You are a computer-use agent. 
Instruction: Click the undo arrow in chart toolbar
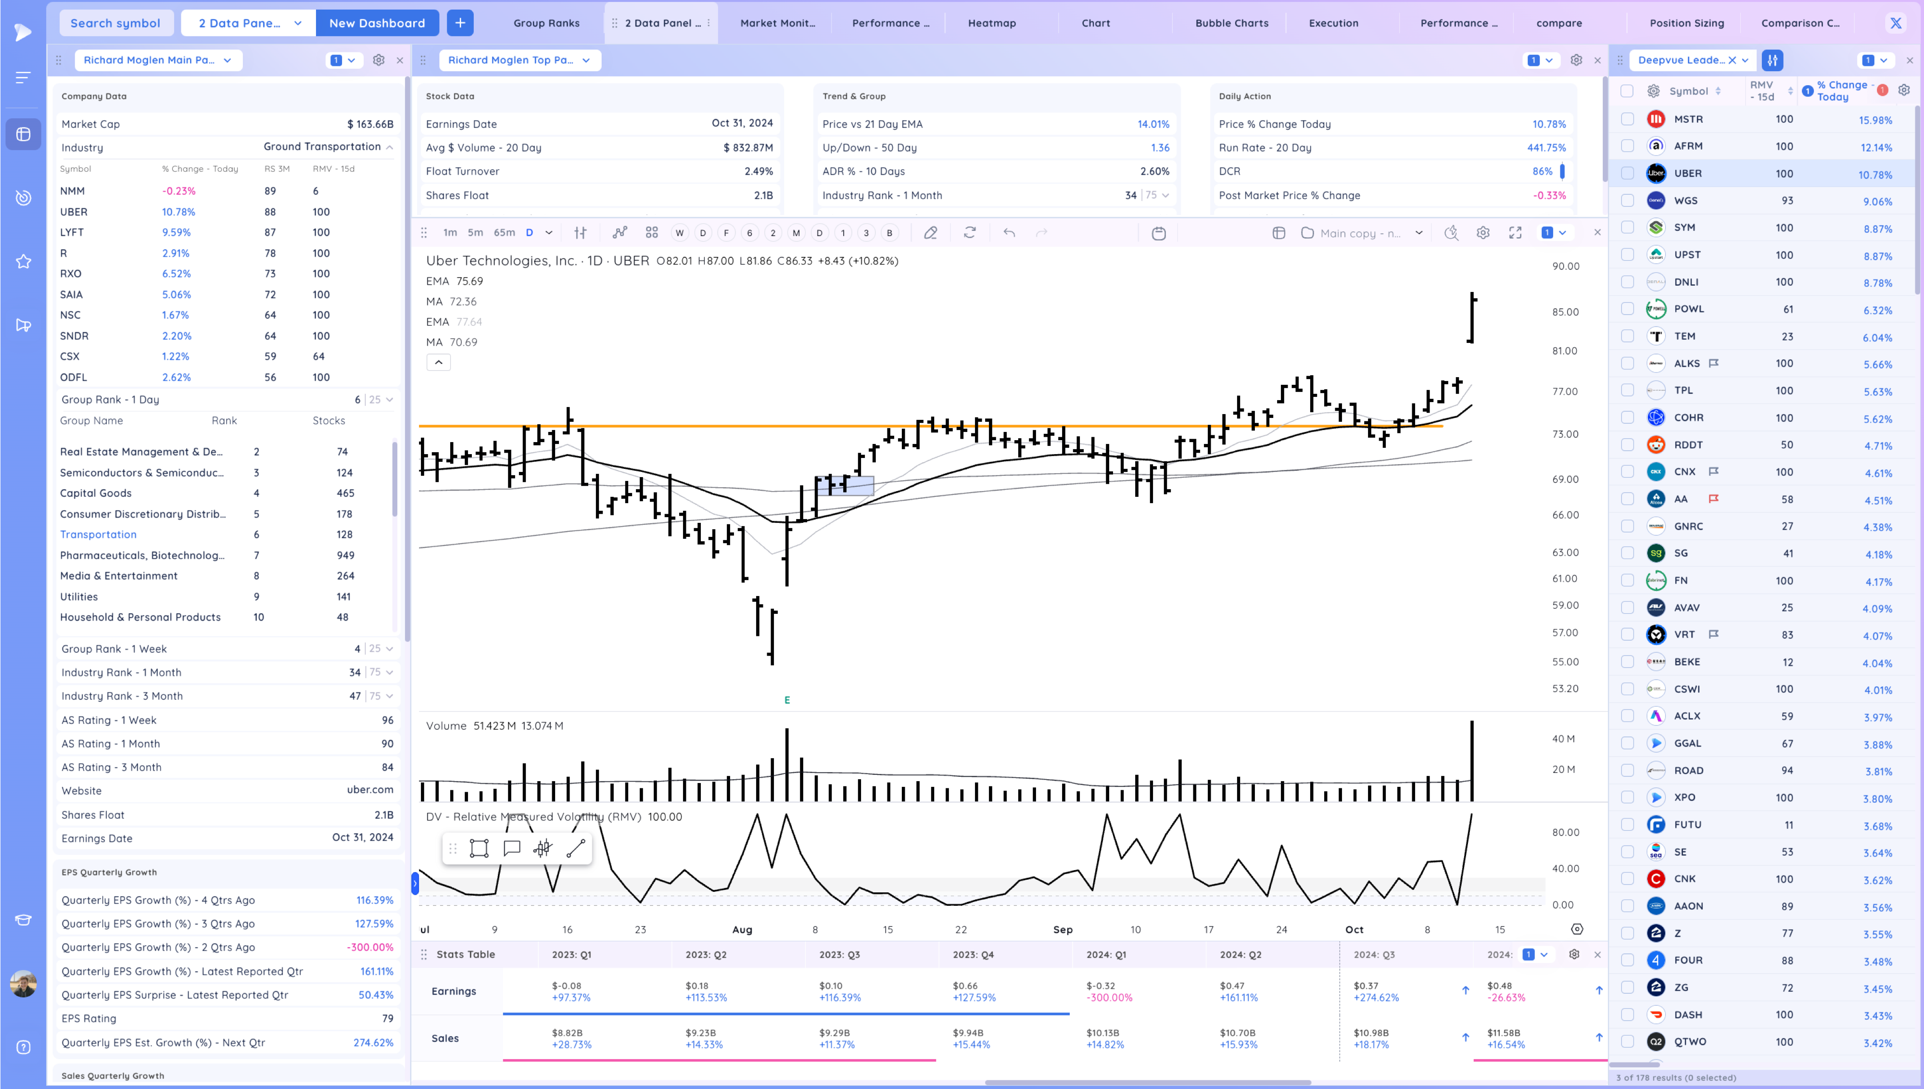(1009, 233)
